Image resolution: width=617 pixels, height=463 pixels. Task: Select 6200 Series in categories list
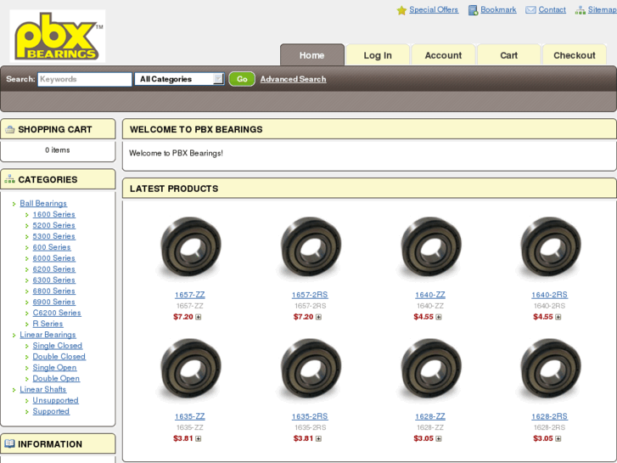click(53, 269)
